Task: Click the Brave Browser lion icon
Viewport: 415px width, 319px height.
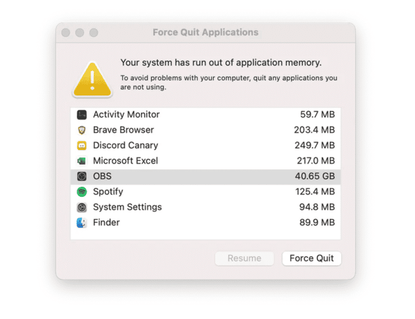Action: (82, 130)
